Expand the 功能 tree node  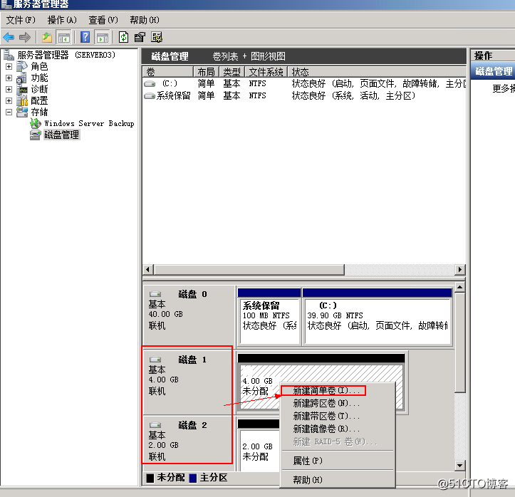(x=9, y=78)
